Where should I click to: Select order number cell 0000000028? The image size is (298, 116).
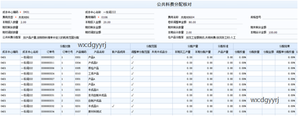click(x=50, y=84)
